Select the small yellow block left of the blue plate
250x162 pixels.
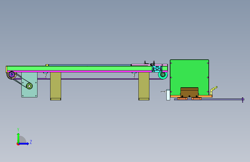(47, 65)
